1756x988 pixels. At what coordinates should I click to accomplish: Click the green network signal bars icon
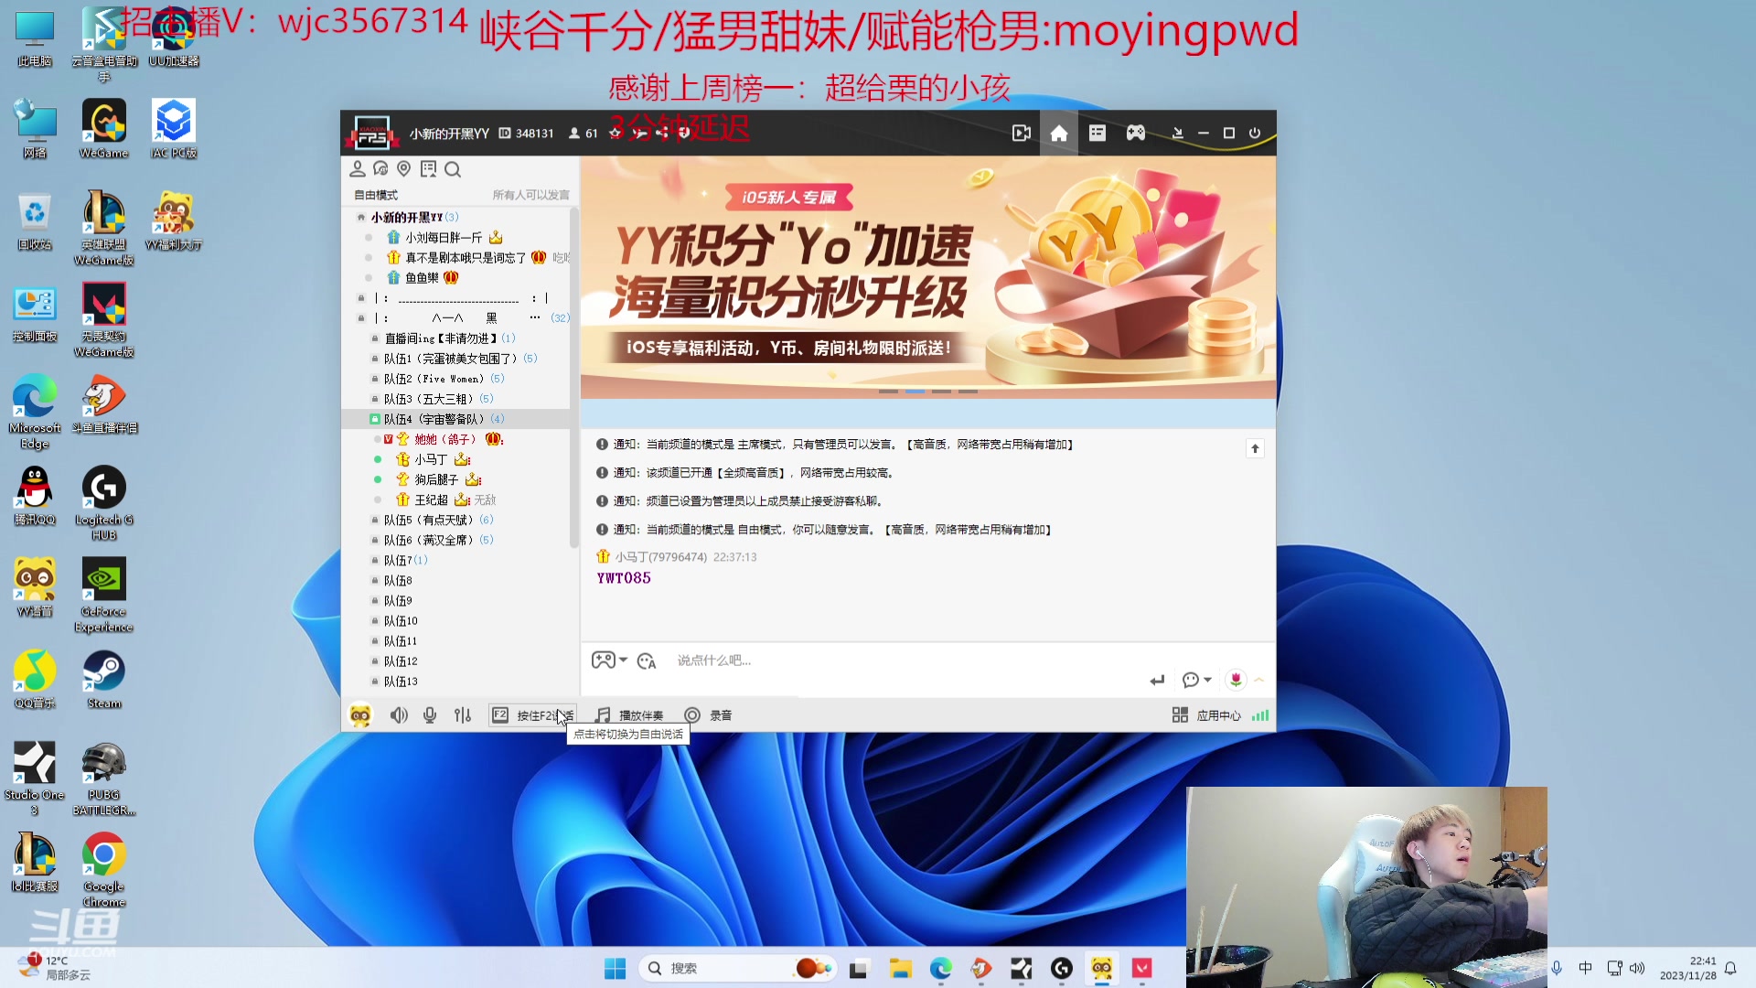coord(1260,715)
